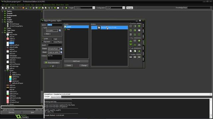Screen dimensions: 213x119
Task: Select the Start Block up-arrow action
Action: pos(131,41)
